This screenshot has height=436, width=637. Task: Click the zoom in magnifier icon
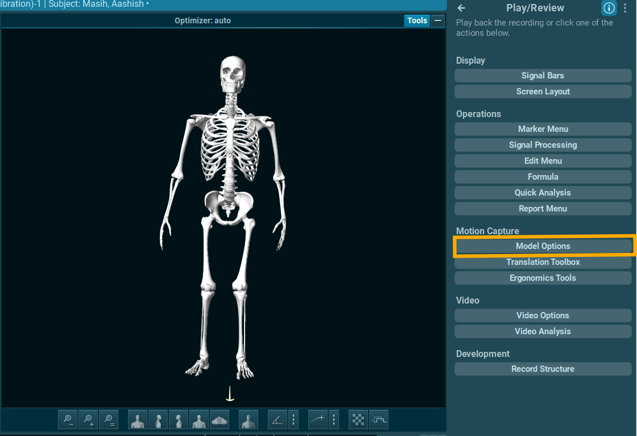[x=88, y=420]
